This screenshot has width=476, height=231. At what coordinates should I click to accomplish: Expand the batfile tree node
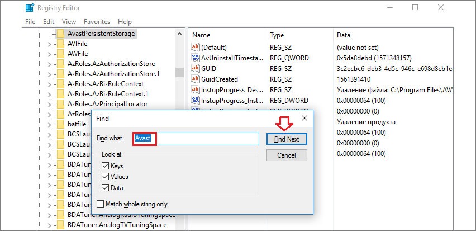[50, 124]
